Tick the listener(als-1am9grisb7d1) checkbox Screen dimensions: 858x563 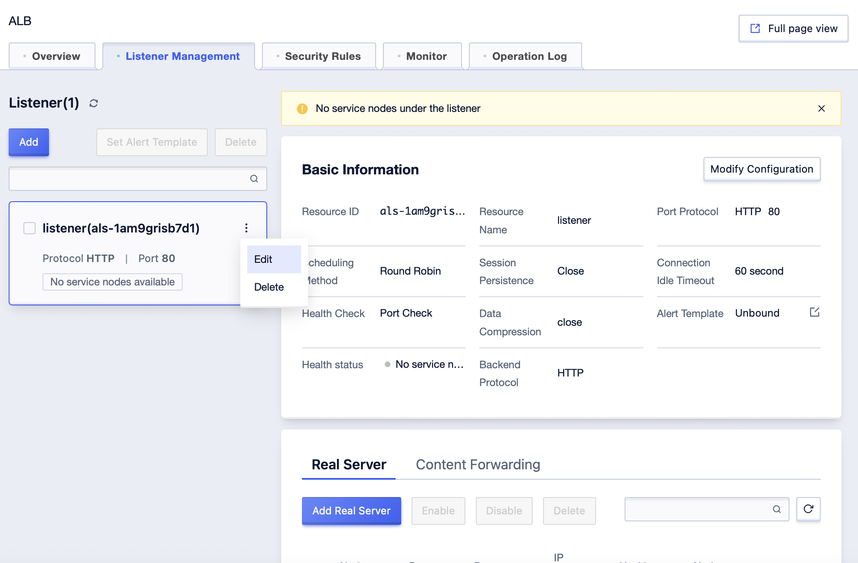pos(29,228)
